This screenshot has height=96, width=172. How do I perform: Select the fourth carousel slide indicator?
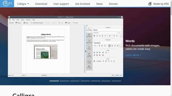coord(85,81)
